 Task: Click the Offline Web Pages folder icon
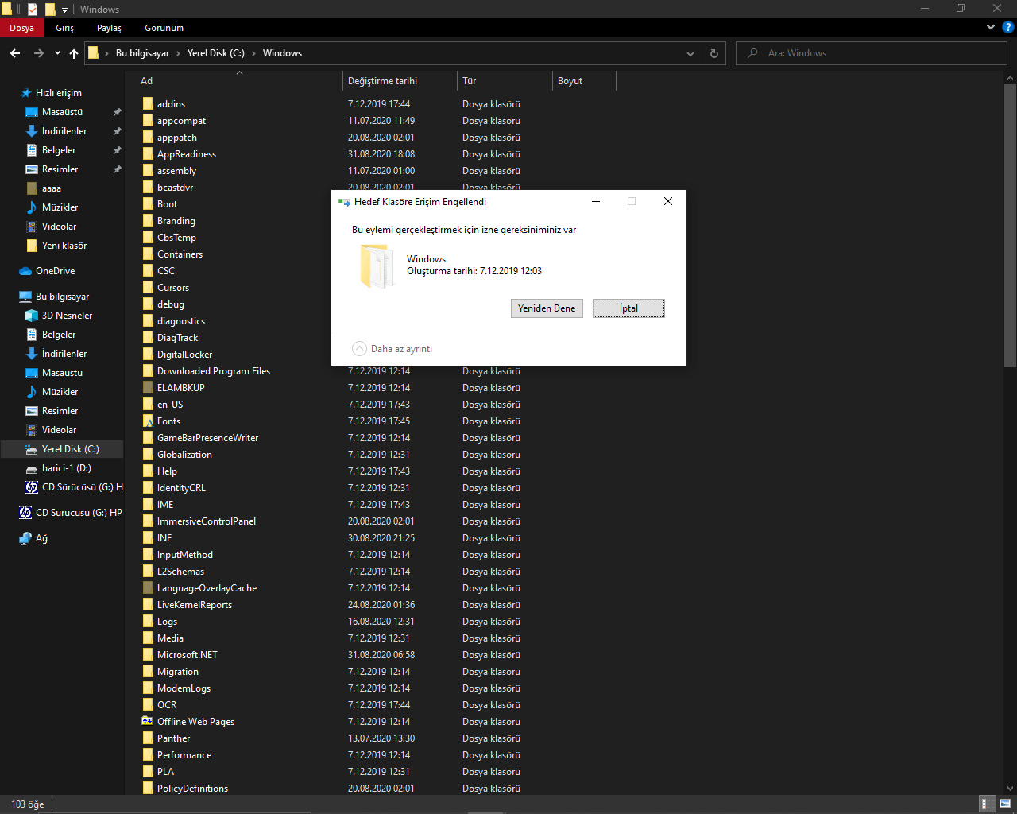pos(148,722)
